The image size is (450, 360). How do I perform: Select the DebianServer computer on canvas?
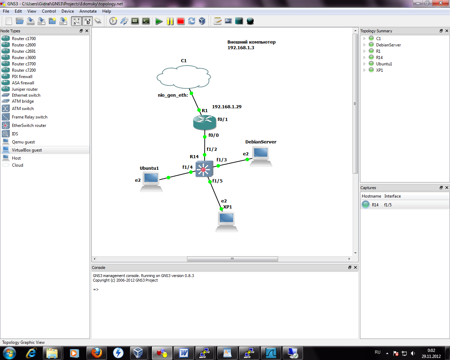point(261,156)
